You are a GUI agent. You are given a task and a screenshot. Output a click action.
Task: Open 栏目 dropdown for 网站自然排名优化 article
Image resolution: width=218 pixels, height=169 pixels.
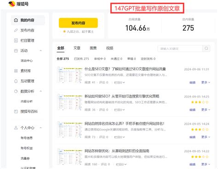click(120, 137)
